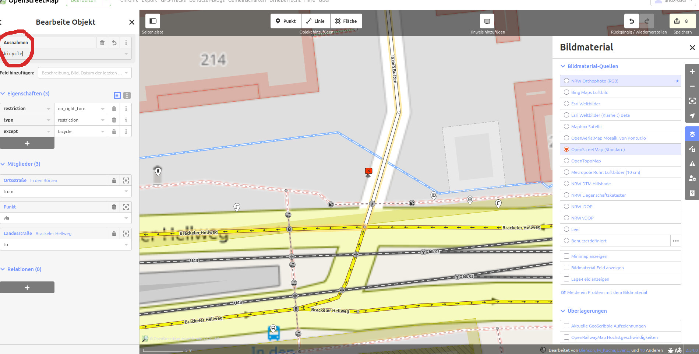Enable Minimap anzeigen checkbox

566,256
